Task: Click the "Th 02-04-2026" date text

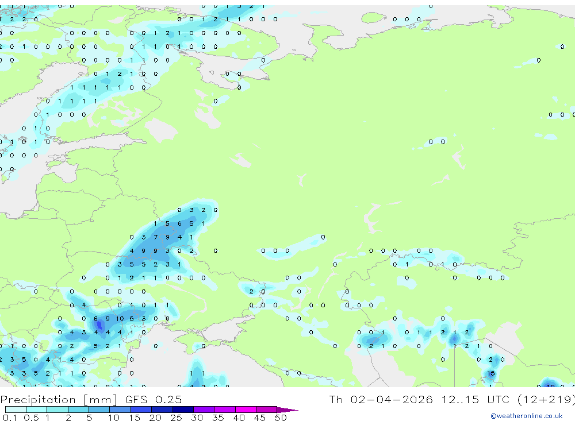Action: click(381, 399)
